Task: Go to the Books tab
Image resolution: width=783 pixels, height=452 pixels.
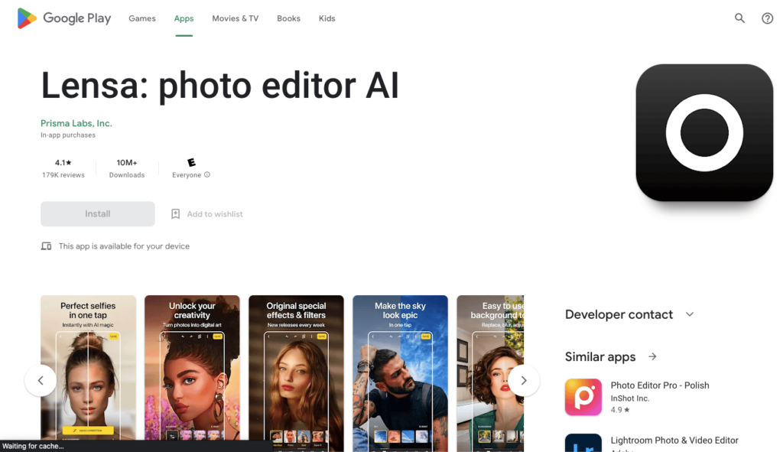Action: 288,18
